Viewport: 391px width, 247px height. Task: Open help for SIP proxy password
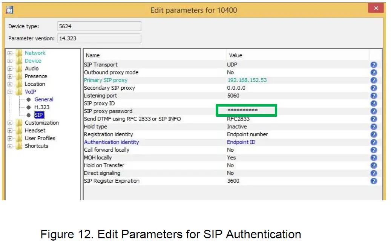pyautogui.click(x=374, y=111)
